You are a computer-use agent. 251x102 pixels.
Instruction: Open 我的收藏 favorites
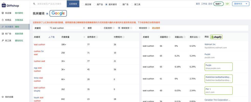[x=9, y=97]
